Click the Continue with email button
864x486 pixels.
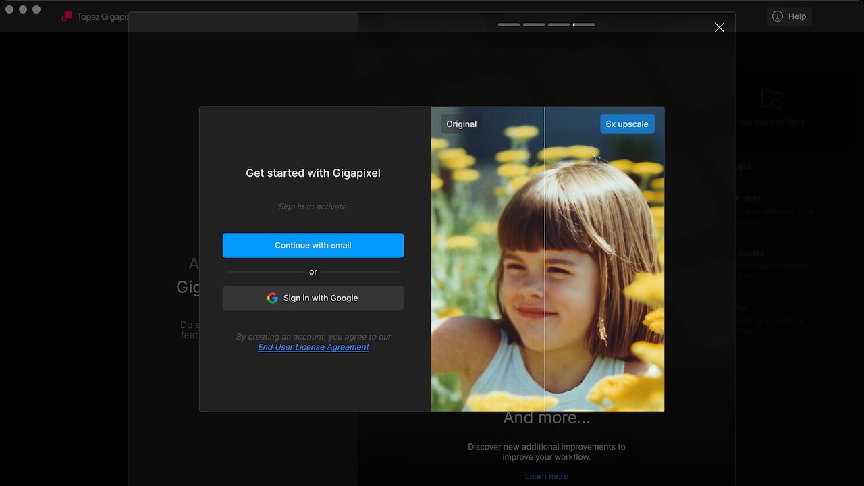(x=313, y=245)
